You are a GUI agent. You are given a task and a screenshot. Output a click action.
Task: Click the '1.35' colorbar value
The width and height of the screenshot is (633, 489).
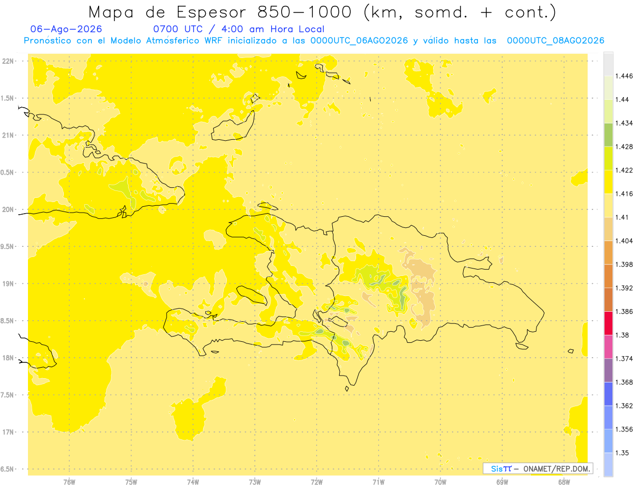tap(622, 453)
